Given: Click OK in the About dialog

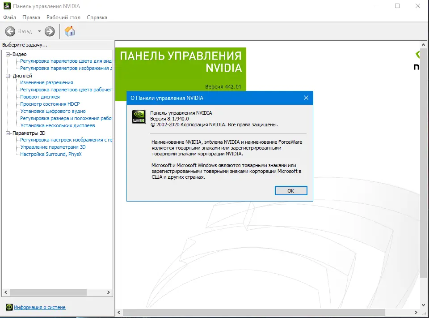Looking at the screenshot, I should point(291,190).
